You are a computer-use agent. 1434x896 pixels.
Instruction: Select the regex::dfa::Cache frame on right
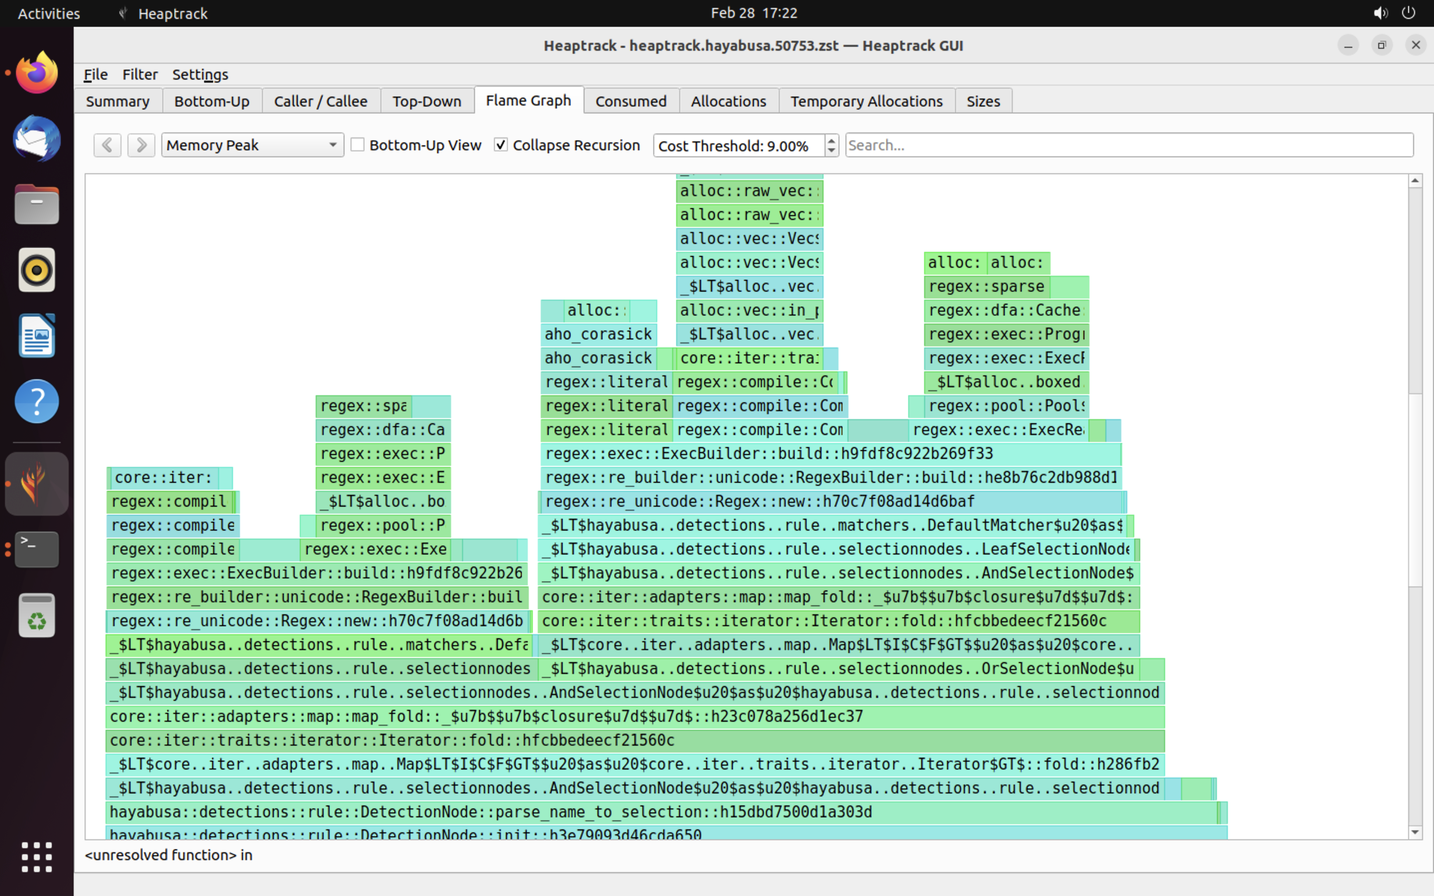click(1006, 310)
